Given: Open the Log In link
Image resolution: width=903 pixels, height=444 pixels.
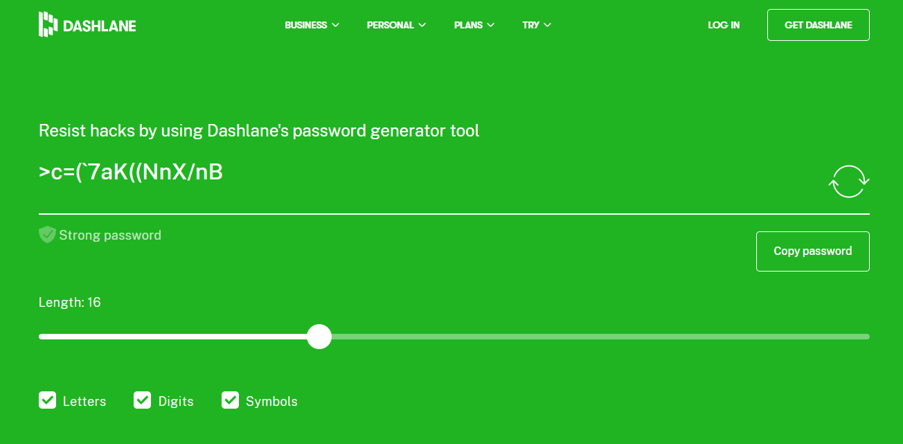Looking at the screenshot, I should (724, 25).
